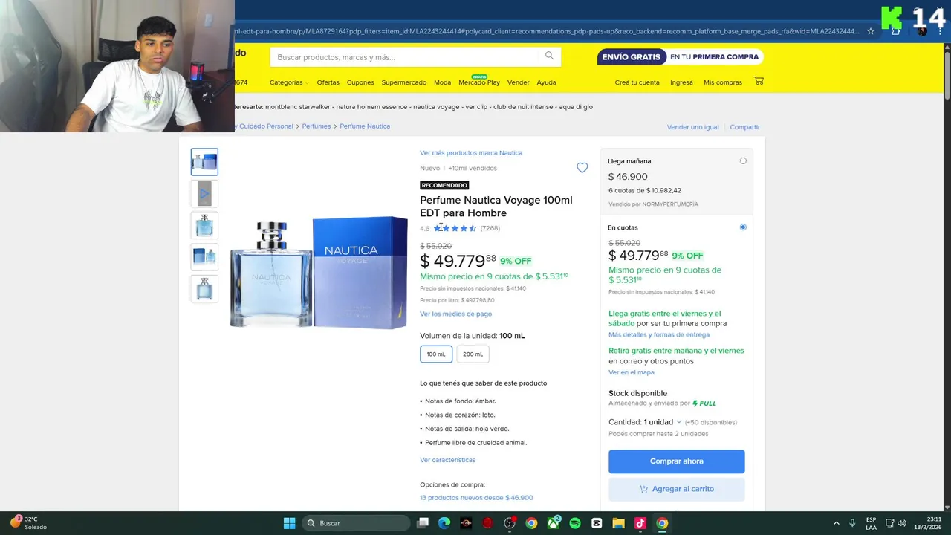
Task: Open the Ofertas menu item
Action: (x=328, y=82)
